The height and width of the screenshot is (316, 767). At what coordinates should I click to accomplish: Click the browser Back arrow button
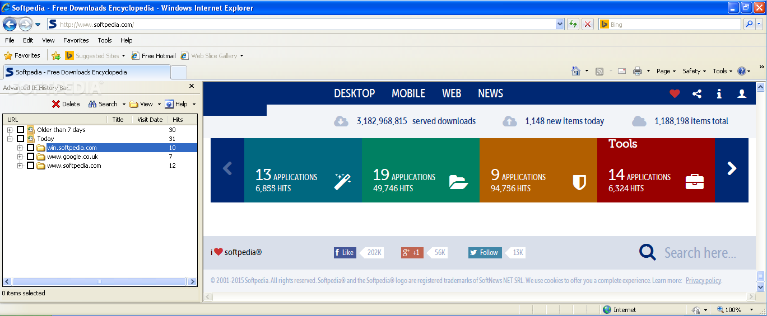[x=10, y=24]
